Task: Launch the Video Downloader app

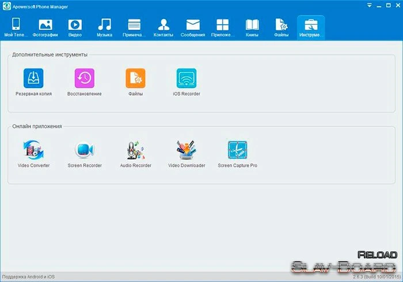Action: click(x=187, y=154)
